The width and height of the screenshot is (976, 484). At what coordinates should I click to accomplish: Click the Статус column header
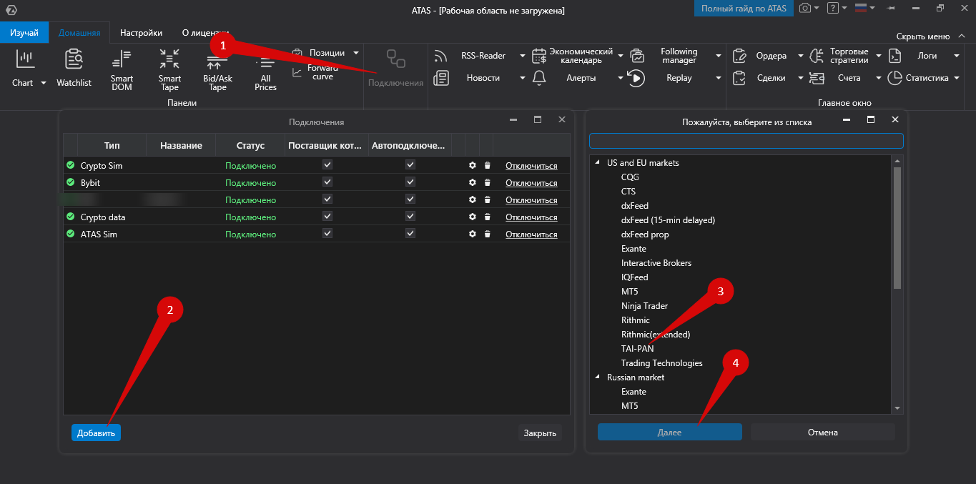tap(250, 145)
